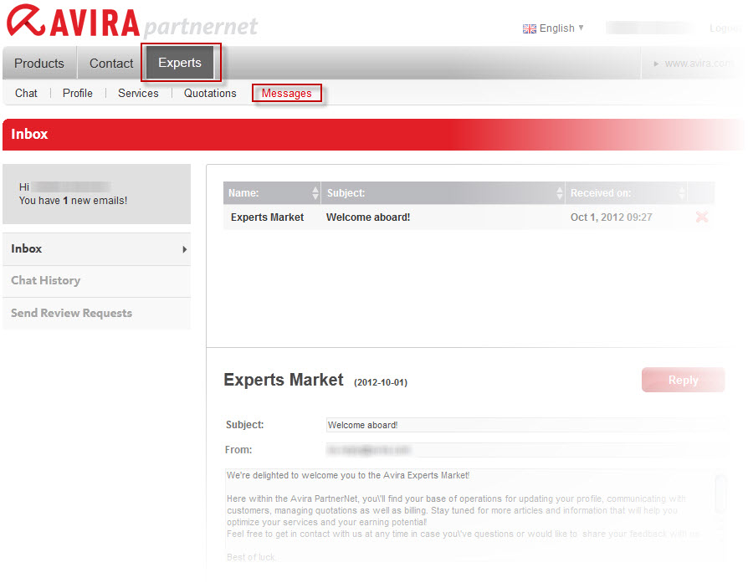Click Experts Market sender name in the list
The width and height of the screenshot is (748, 588).
click(x=267, y=217)
